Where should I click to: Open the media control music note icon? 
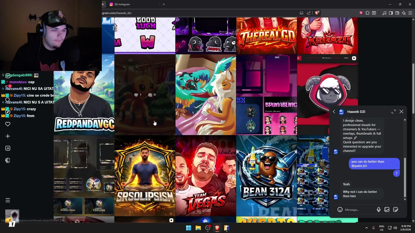click(384, 13)
